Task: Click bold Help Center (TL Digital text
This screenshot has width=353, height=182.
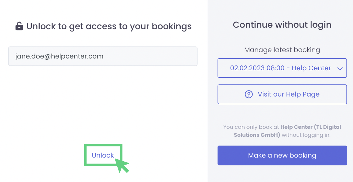Action: click(311, 127)
